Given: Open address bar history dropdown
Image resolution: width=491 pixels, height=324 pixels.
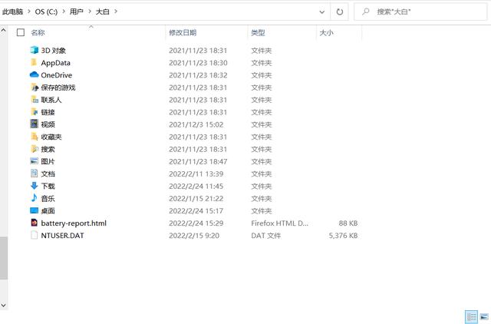Looking at the screenshot, I should click(x=321, y=12).
